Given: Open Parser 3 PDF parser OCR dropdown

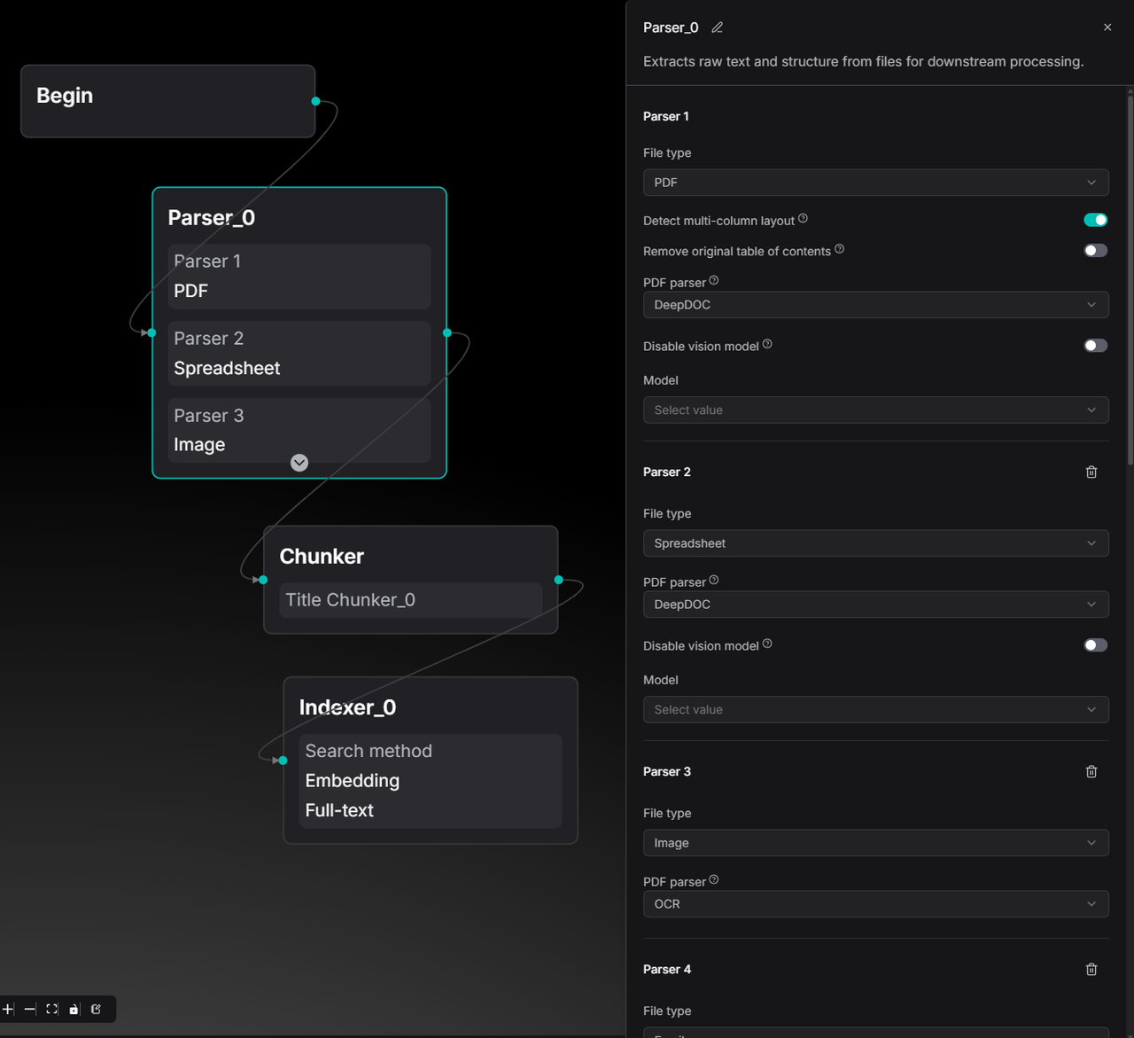Looking at the screenshot, I should (875, 904).
